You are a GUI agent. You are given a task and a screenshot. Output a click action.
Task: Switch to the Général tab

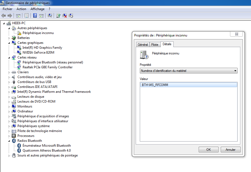click(143, 45)
